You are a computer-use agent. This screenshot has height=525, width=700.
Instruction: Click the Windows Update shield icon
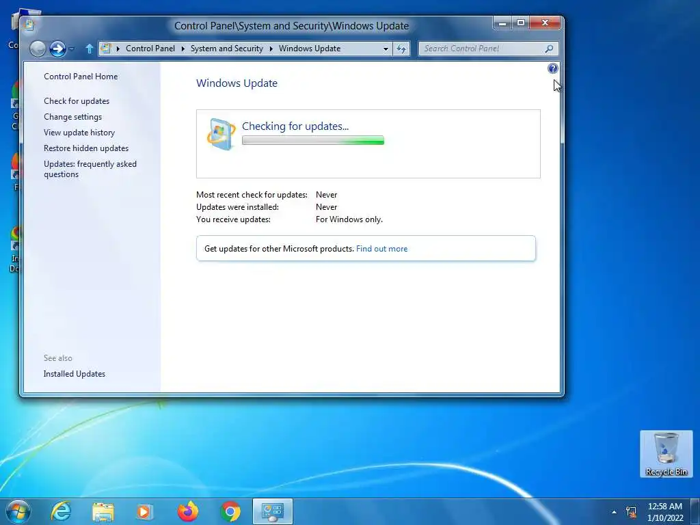tap(221, 133)
